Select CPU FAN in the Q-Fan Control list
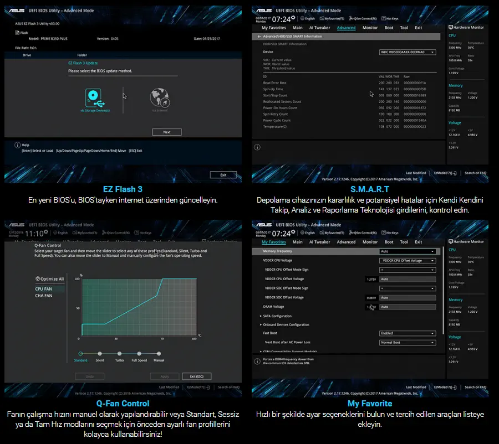Viewport: 499px width, 444px height. [x=44, y=289]
